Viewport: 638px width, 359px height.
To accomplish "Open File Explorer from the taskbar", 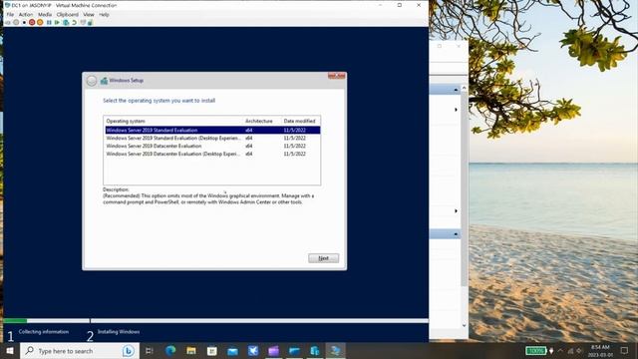I will [x=191, y=350].
